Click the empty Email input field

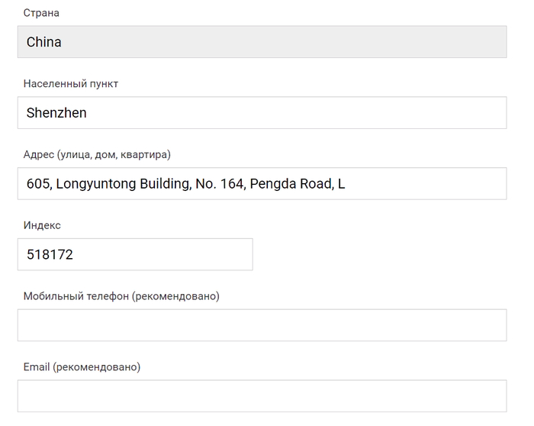click(262, 396)
